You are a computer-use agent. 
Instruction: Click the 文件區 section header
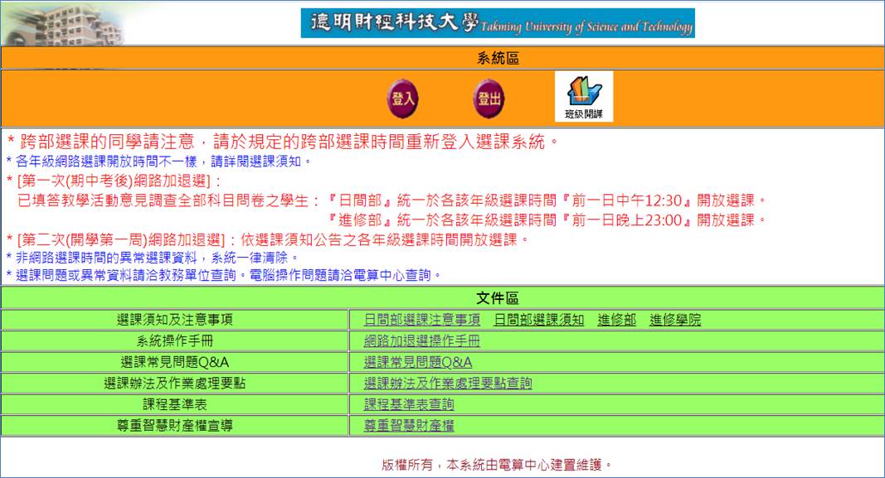pyautogui.click(x=498, y=298)
